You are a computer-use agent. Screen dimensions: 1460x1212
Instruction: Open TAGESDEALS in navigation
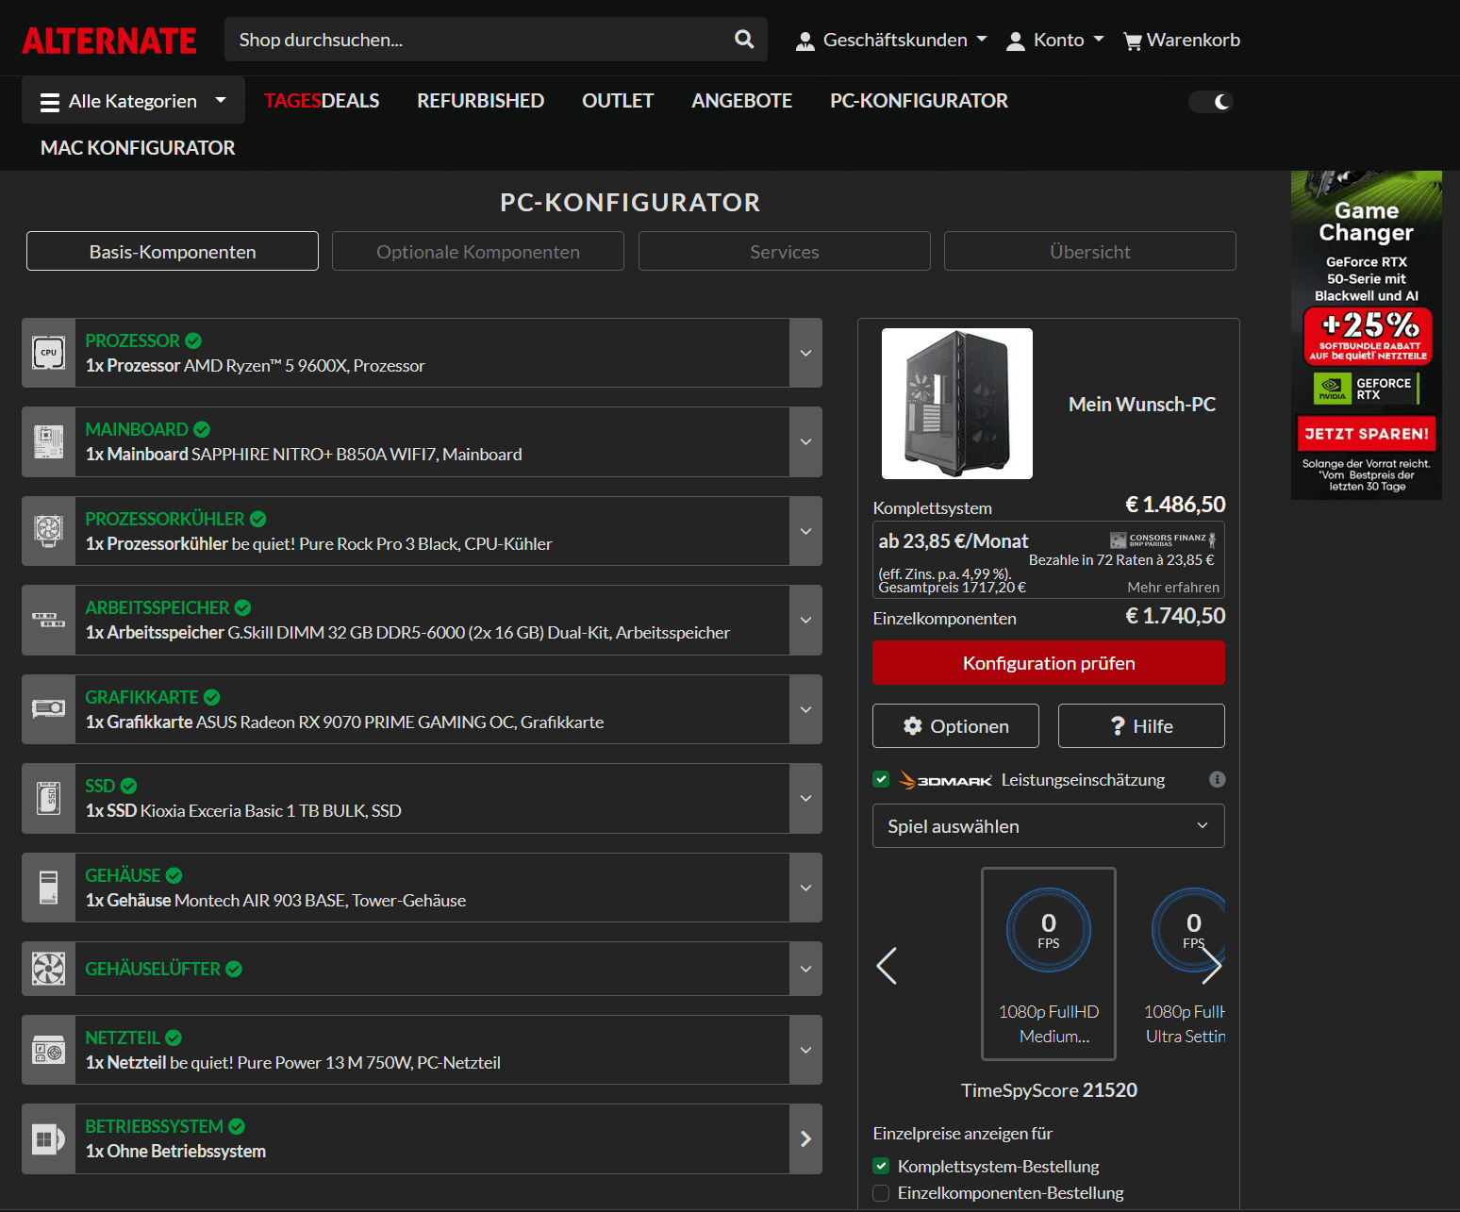[322, 101]
